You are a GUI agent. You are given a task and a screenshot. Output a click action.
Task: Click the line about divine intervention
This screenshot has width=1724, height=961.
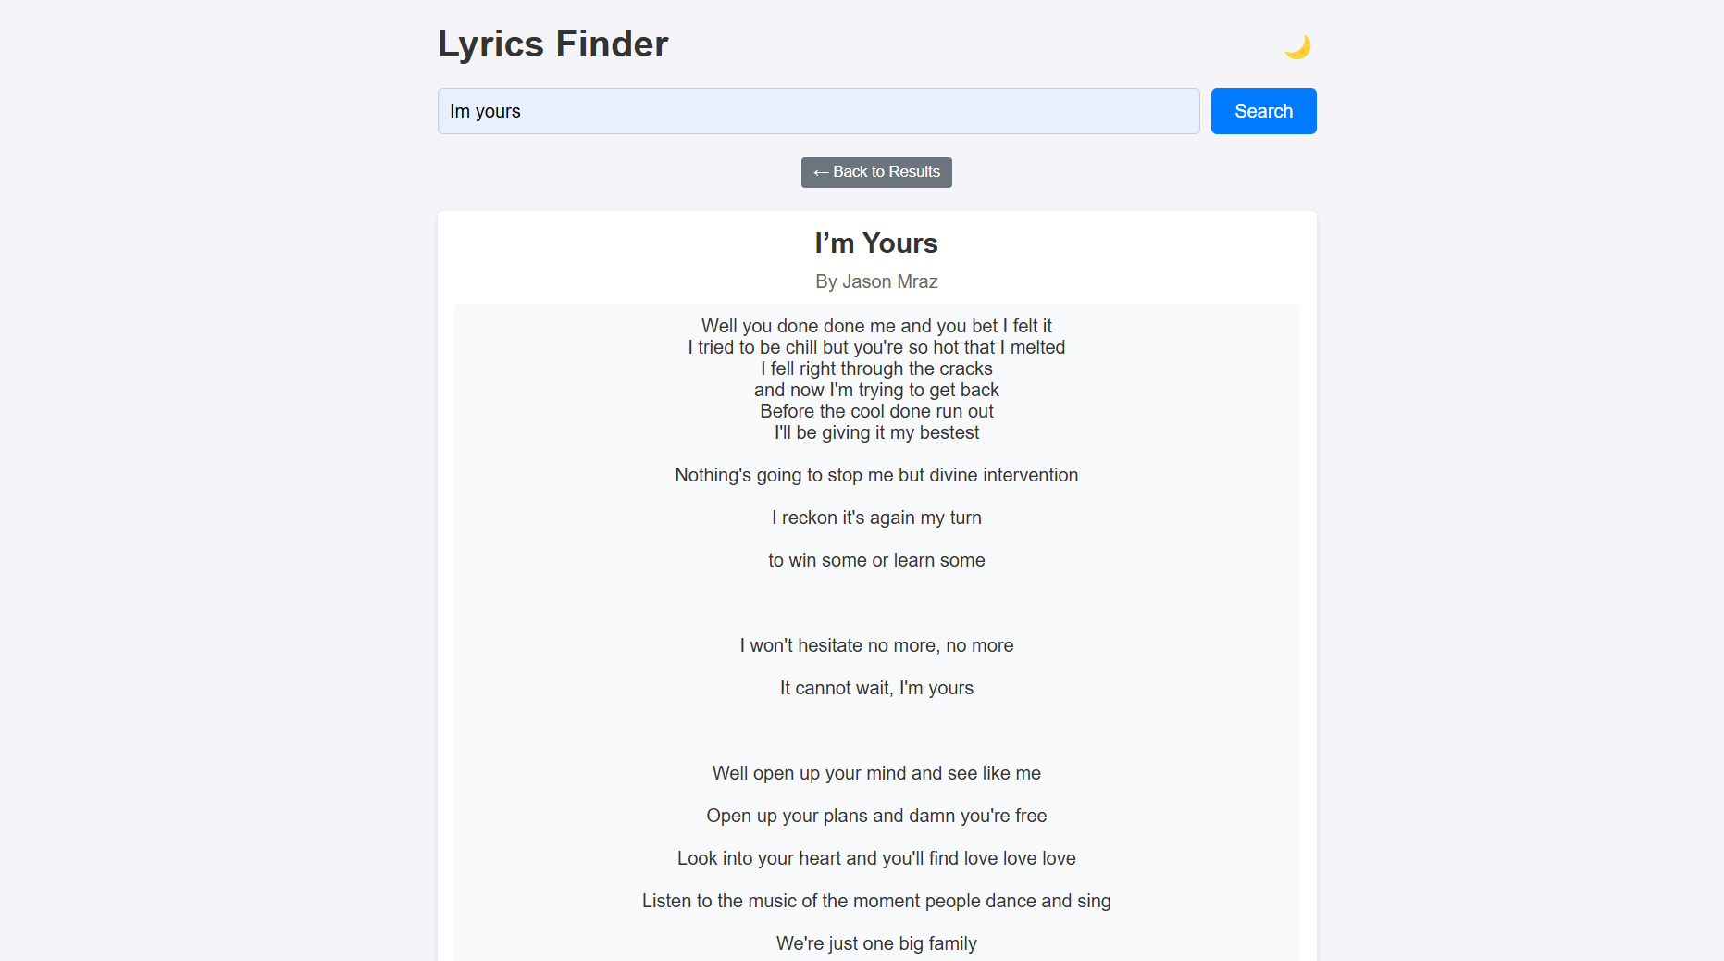[876, 475]
